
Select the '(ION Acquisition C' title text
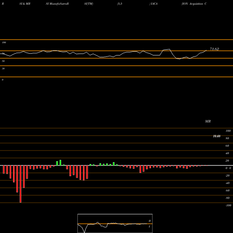(194, 4)
